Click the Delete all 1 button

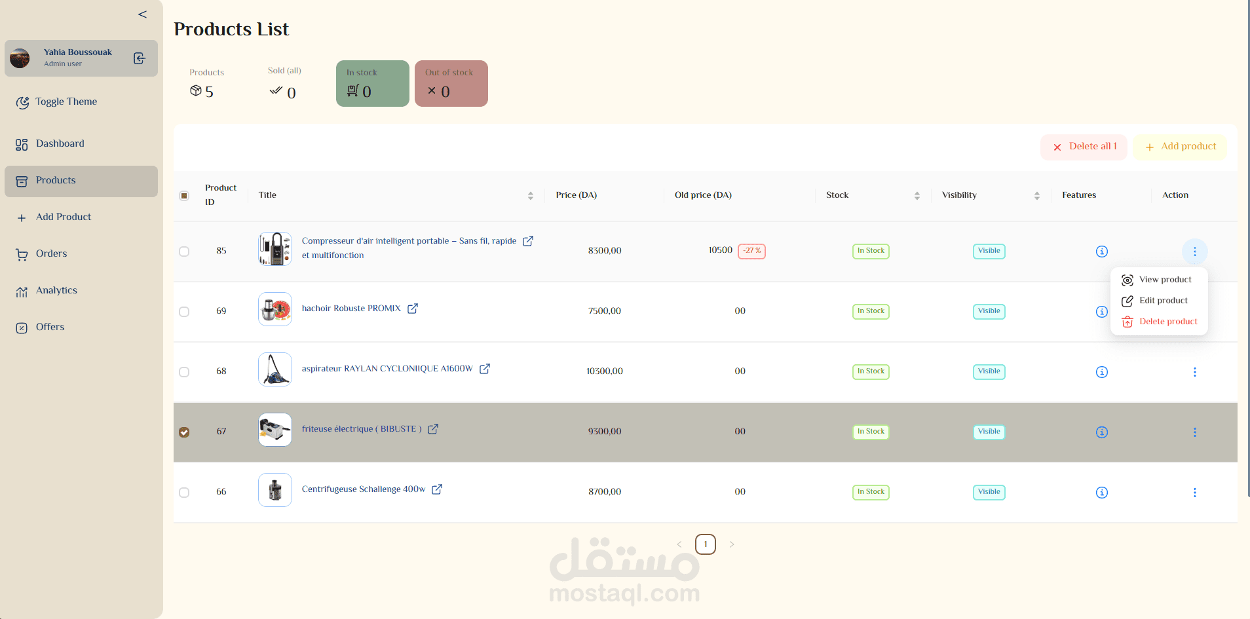1084,147
